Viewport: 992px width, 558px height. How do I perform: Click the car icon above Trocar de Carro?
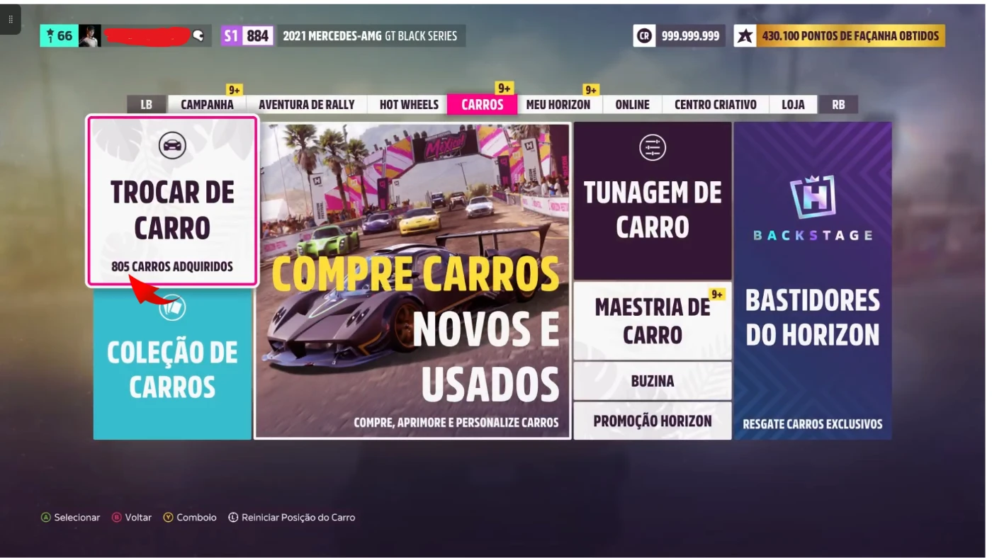[172, 145]
